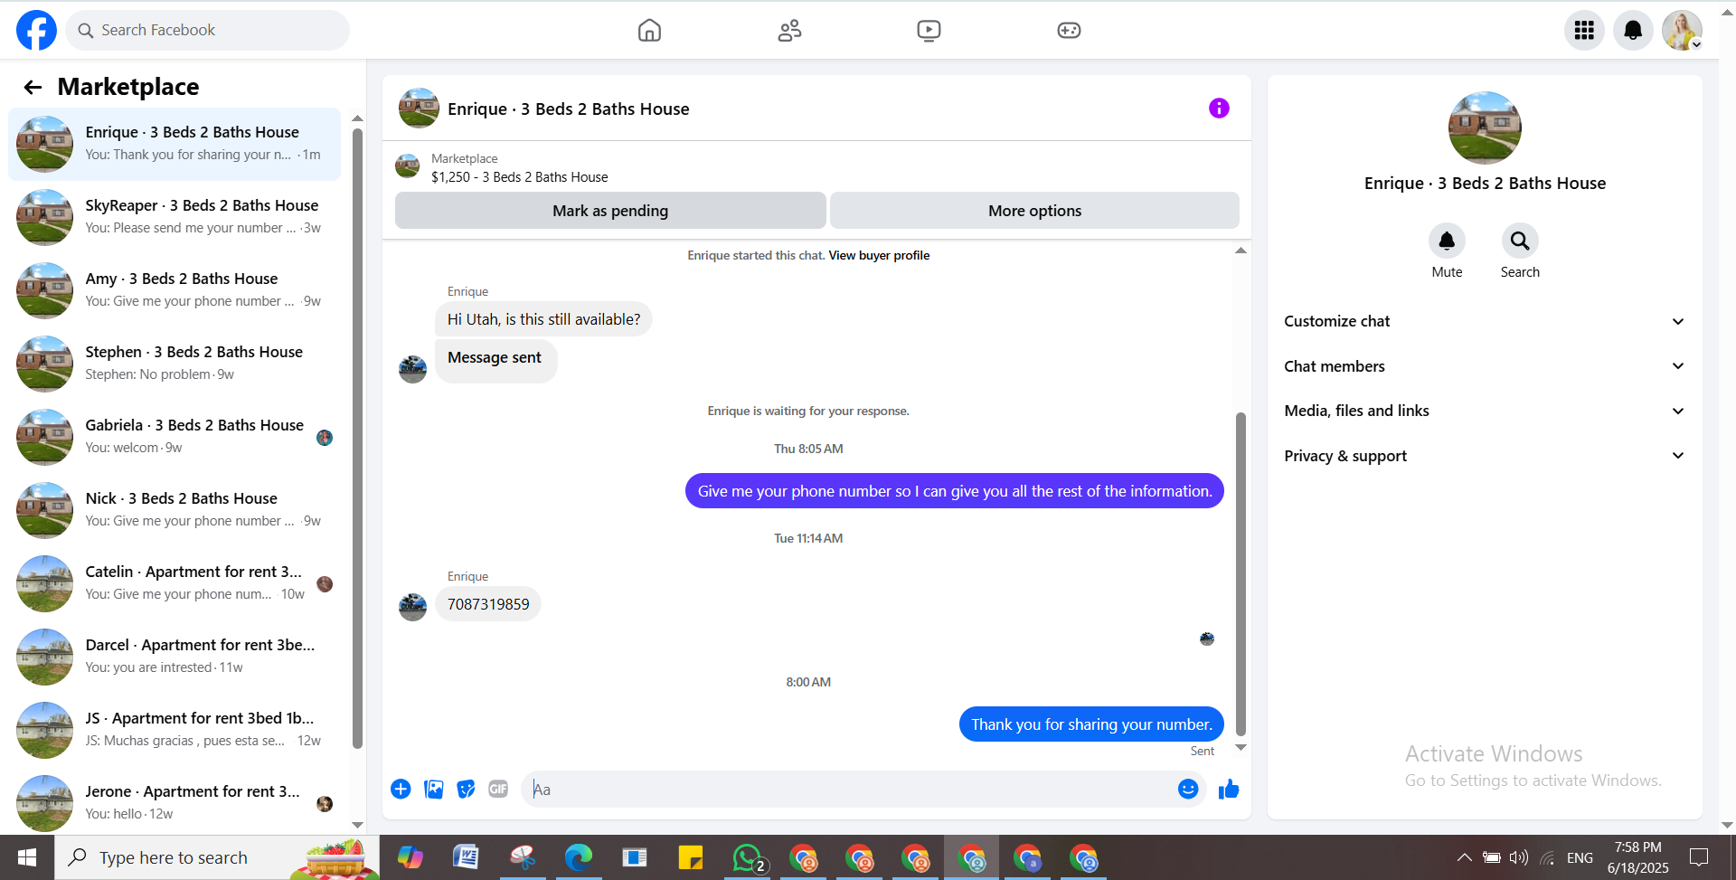Launch Copilot from the taskbar
The width and height of the screenshot is (1736, 880).
point(410,857)
